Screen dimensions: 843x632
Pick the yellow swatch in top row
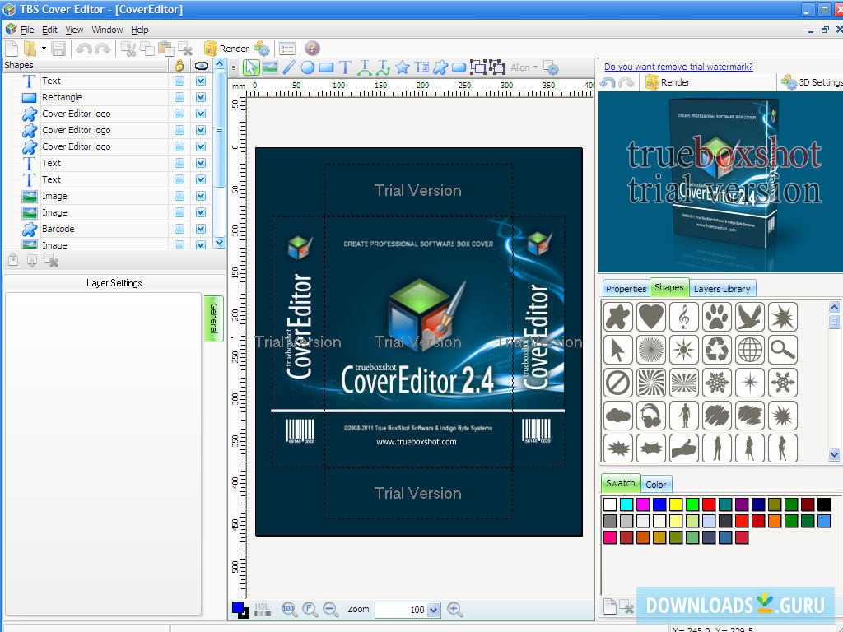[676, 504]
